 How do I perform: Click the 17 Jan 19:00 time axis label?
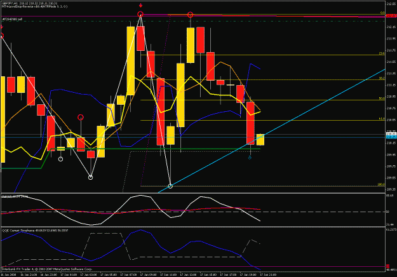[248, 274]
